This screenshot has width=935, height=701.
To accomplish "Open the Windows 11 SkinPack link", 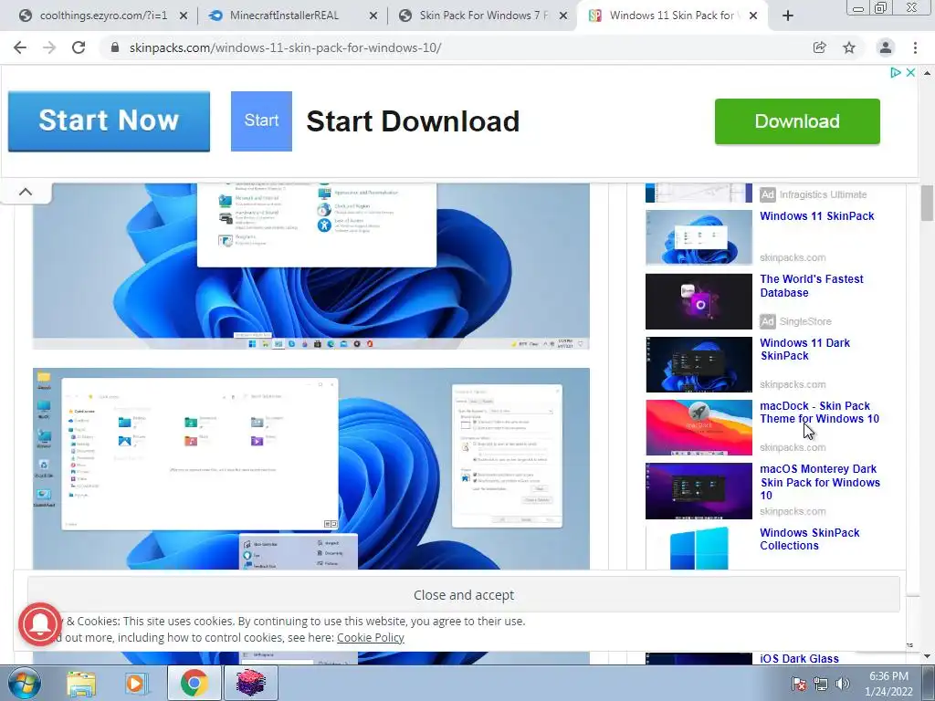I will (817, 216).
